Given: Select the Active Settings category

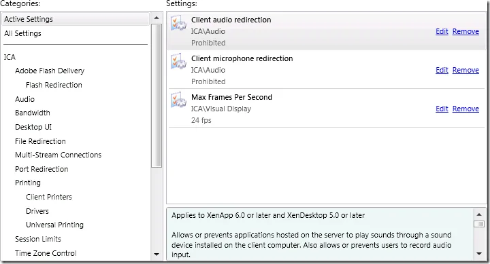Looking at the screenshot, I should pos(76,19).
